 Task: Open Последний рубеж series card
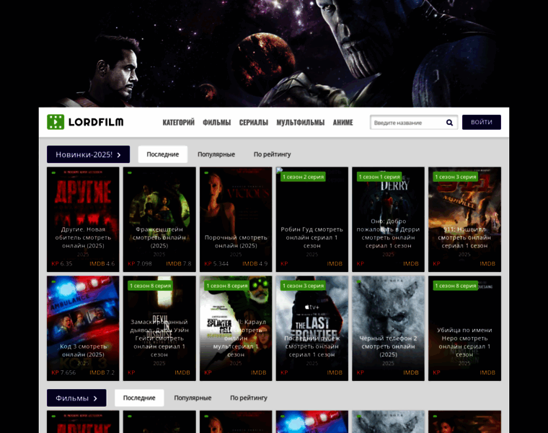(x=312, y=328)
